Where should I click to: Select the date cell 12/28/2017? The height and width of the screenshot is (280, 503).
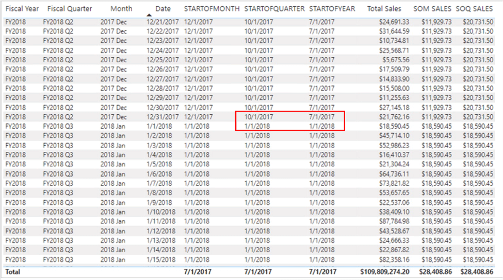point(163,89)
